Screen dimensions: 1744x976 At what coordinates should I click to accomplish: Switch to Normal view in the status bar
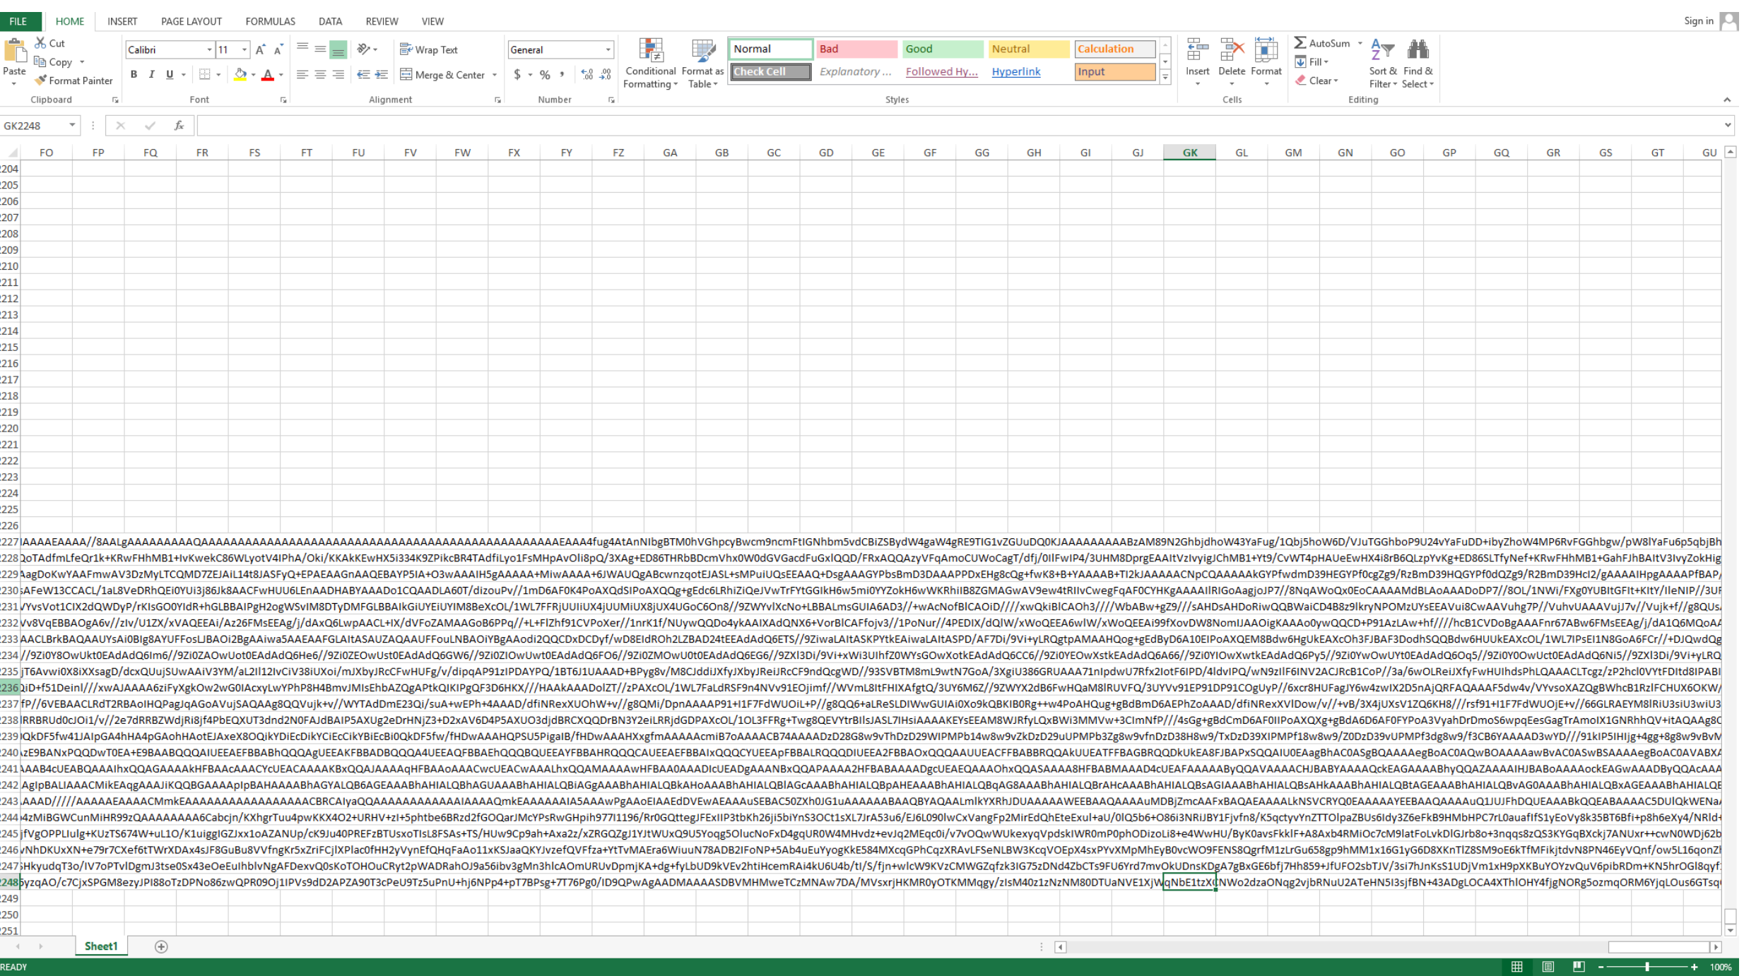[1516, 967]
